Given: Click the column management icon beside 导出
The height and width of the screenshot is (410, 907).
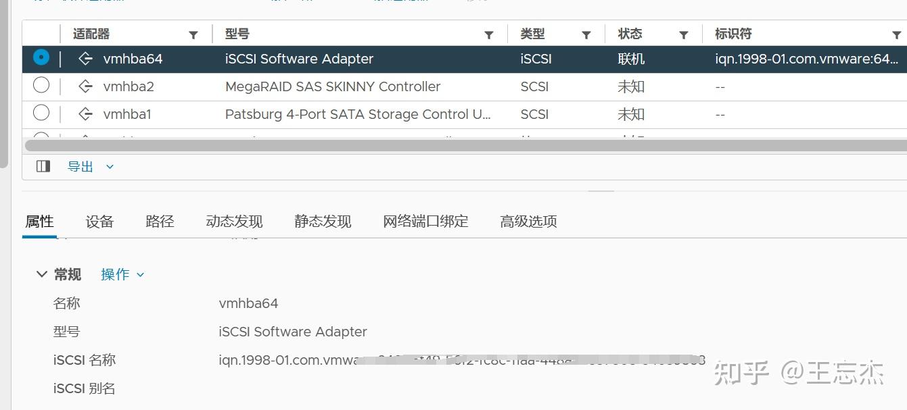Looking at the screenshot, I should point(43,166).
